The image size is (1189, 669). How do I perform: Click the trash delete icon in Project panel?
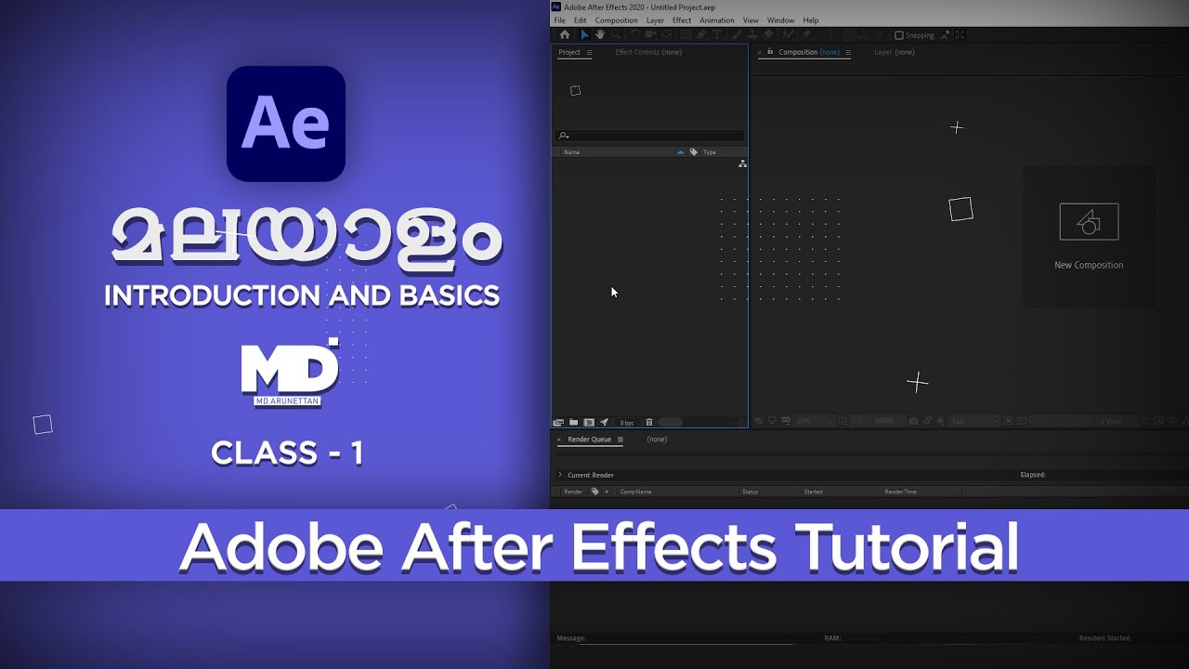[649, 423]
